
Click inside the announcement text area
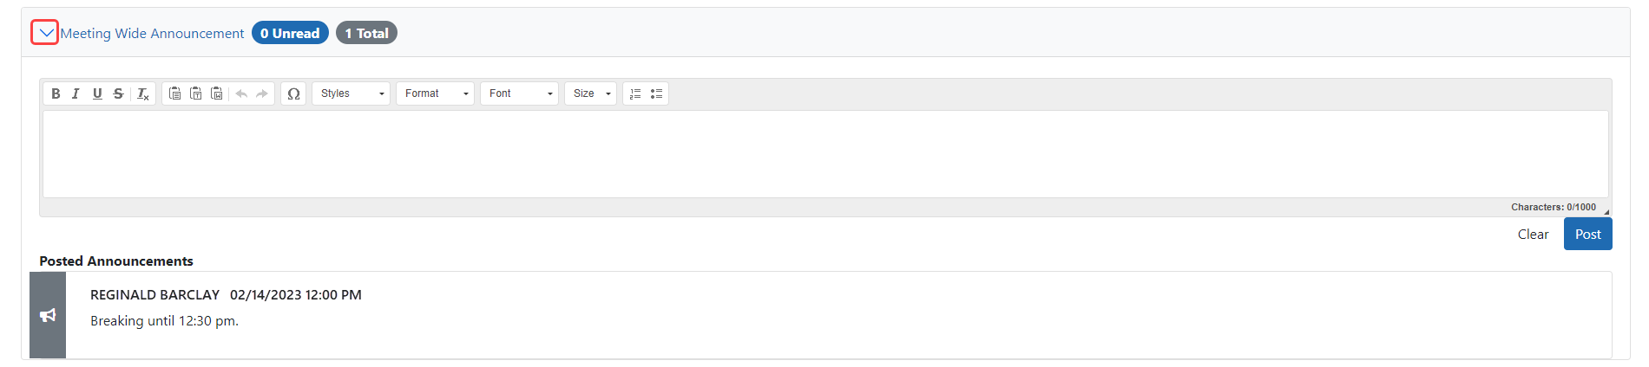pyautogui.click(x=825, y=153)
